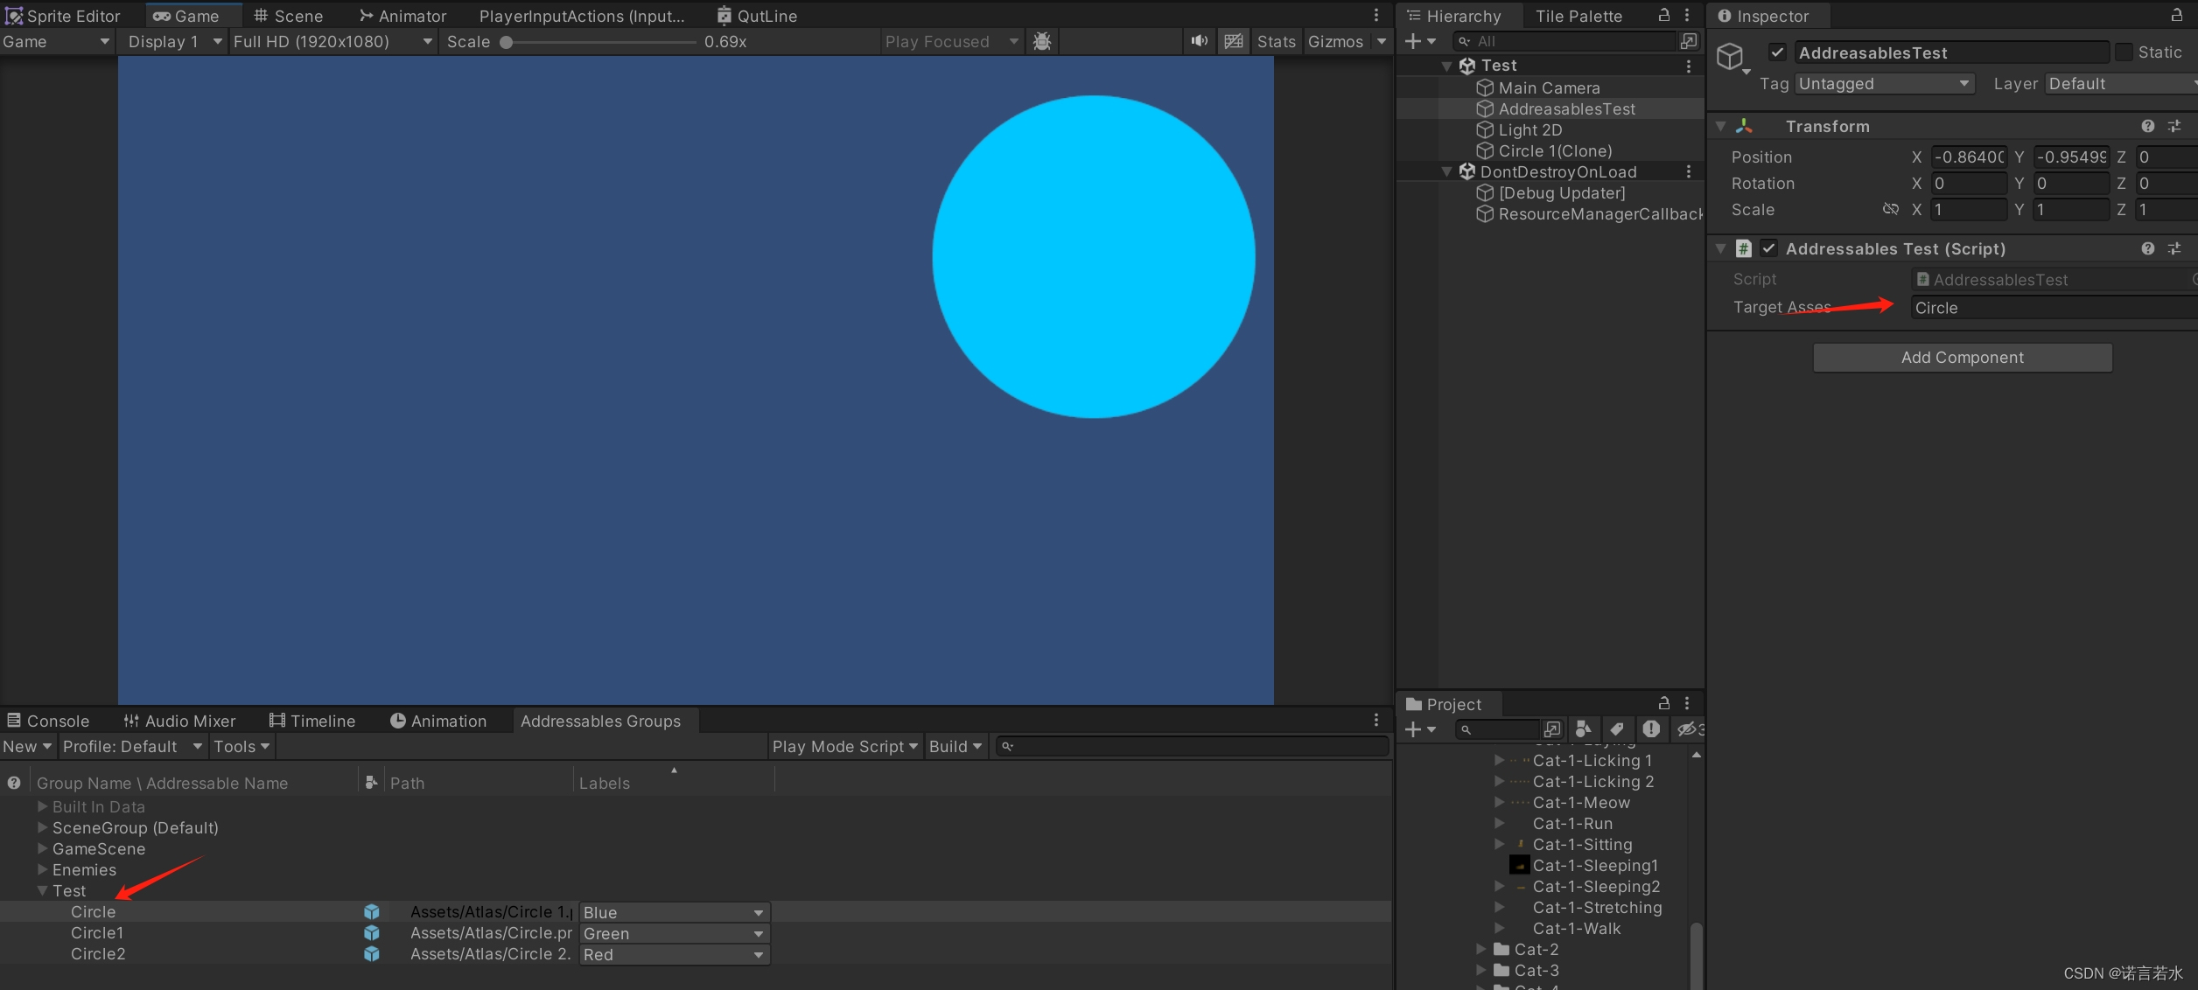The width and height of the screenshot is (2198, 990).
Task: Click the Addressables help question icon
Action: click(14, 783)
